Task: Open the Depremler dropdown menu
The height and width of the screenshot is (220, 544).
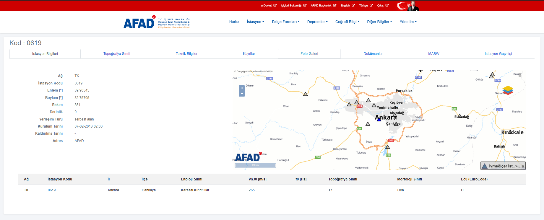Action: (x=318, y=22)
